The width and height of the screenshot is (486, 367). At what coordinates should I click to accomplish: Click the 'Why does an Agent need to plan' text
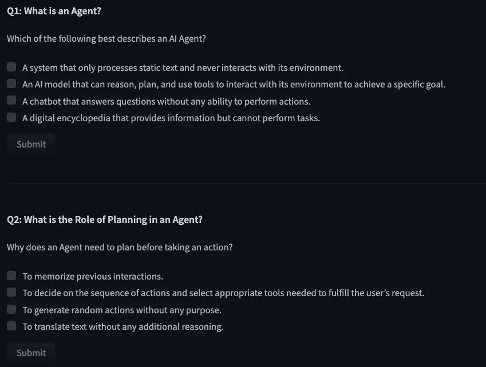pos(120,248)
